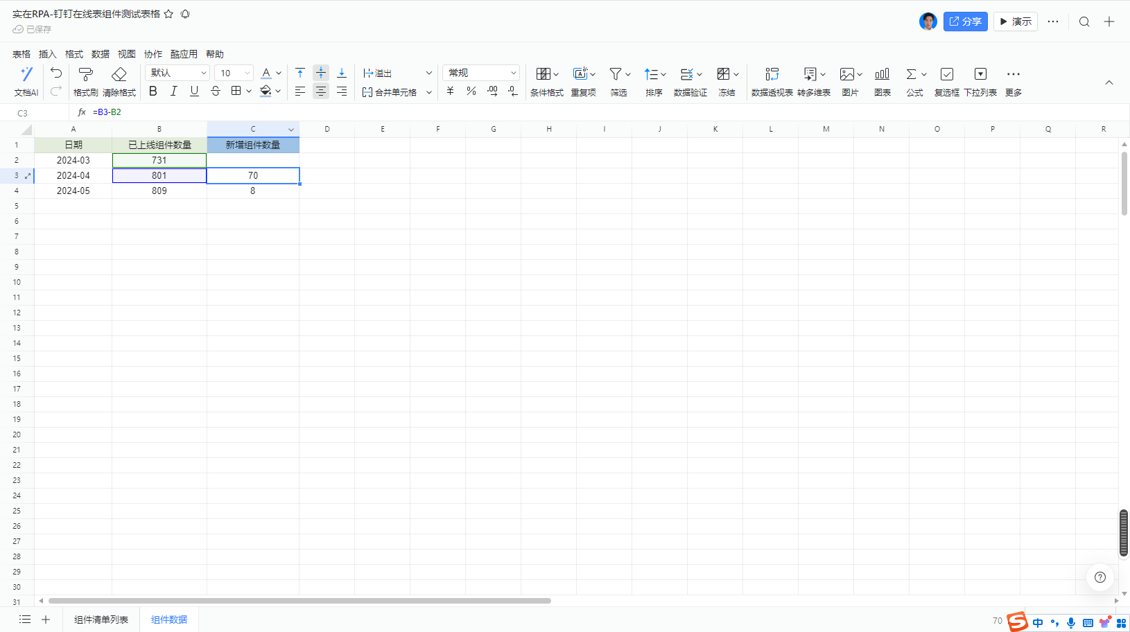Insert a 复选框 checkbox into the cell
Screen dimensions: 1130x632
click(946, 74)
